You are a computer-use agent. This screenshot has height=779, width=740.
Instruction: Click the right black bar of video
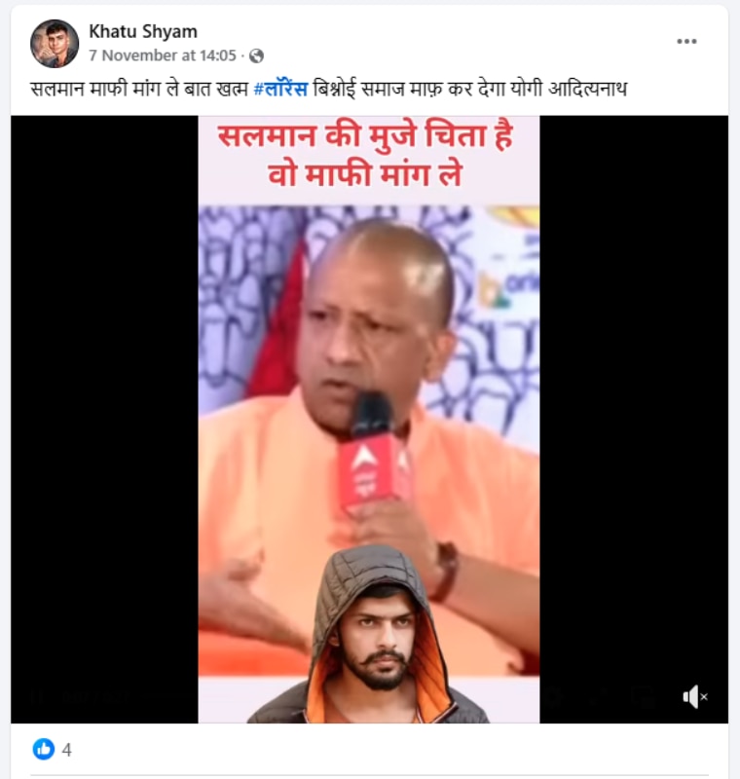pos(634,419)
